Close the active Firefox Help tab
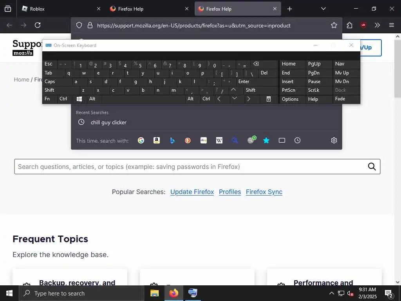 point(275,9)
